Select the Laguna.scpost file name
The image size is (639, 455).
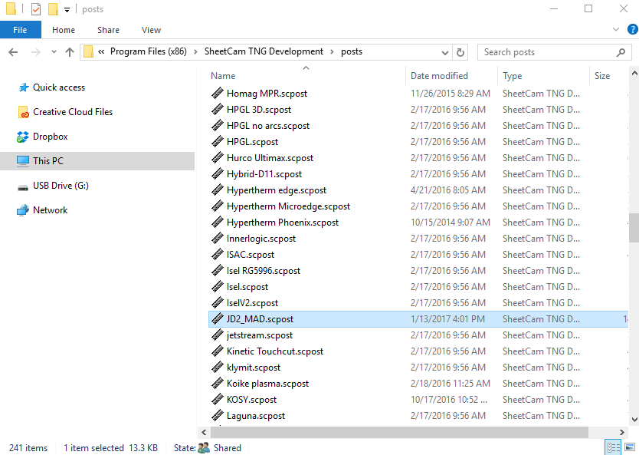click(256, 416)
